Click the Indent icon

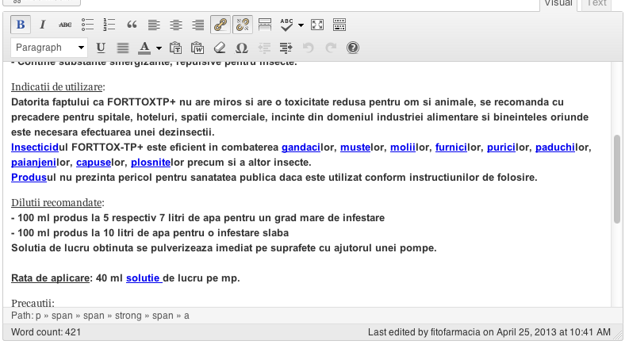pyautogui.click(x=286, y=48)
